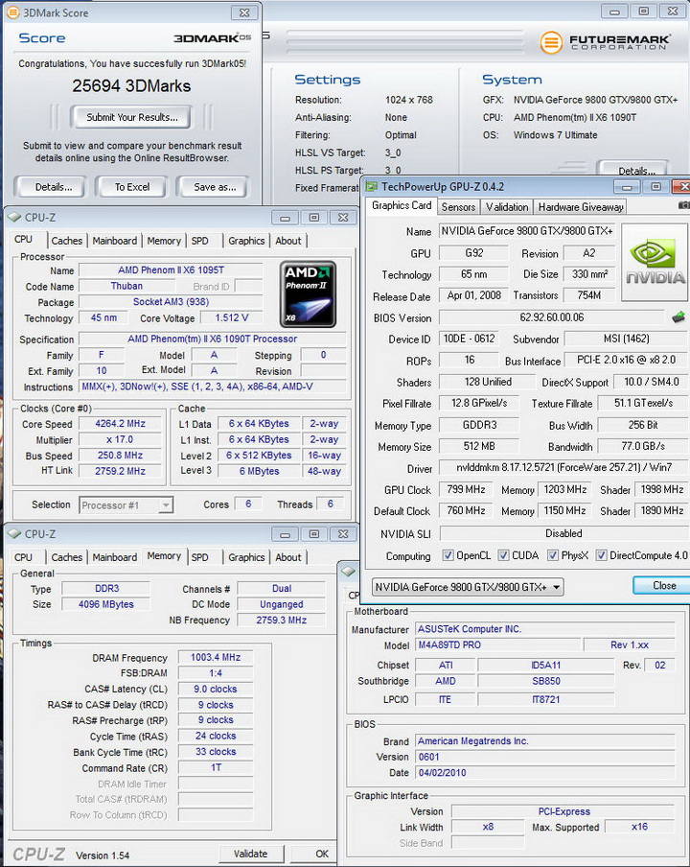
Task: Click the BIOS Version field 62.92.60.00.06
Action: 551,317
